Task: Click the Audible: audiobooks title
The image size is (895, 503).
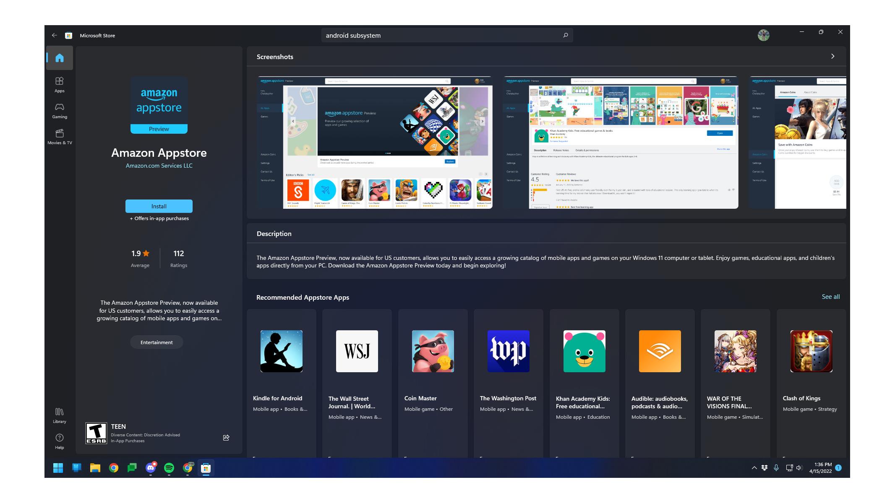Action: [660, 402]
